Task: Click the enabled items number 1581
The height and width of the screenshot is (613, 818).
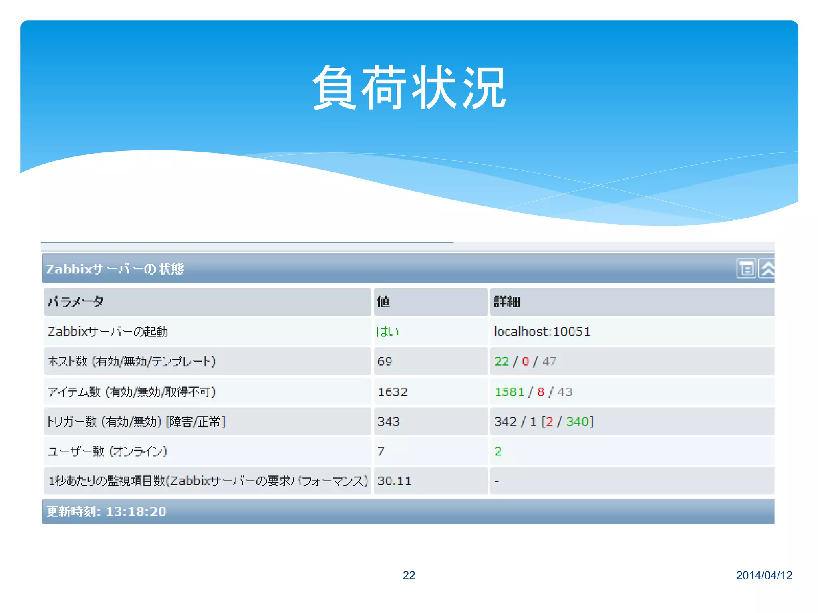Action: pos(509,392)
